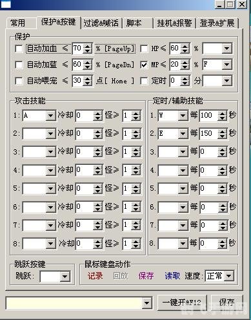This screenshot has width=251, height=320.
Task: Tick the HP≤ checkbox
Action: point(144,48)
